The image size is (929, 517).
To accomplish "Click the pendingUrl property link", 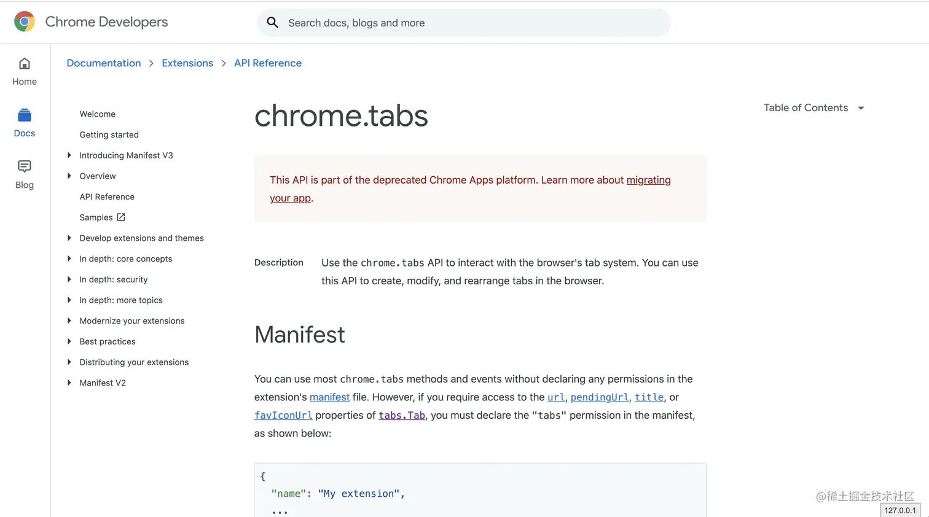I will tap(599, 397).
